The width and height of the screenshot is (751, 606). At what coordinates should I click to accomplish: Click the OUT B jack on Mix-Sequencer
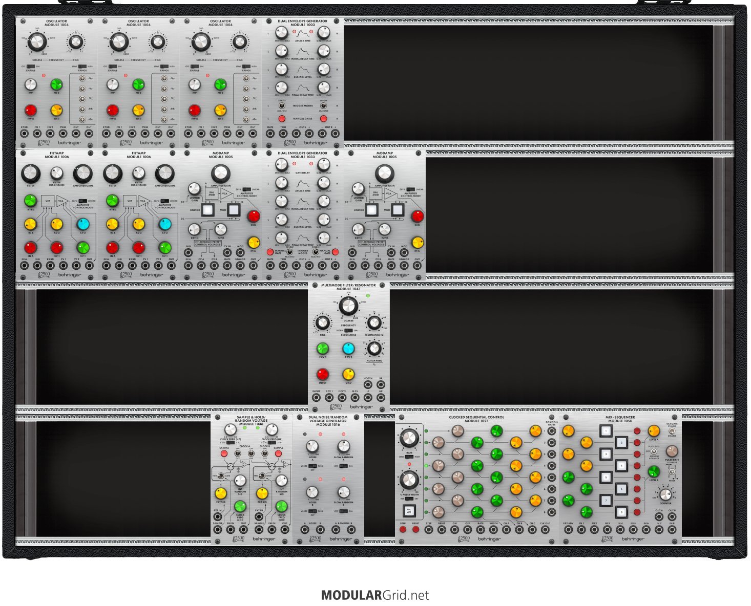pos(672,517)
